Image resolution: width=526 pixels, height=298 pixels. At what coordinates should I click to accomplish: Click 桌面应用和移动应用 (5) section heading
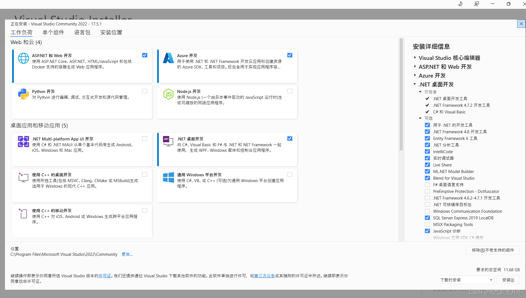pos(39,126)
